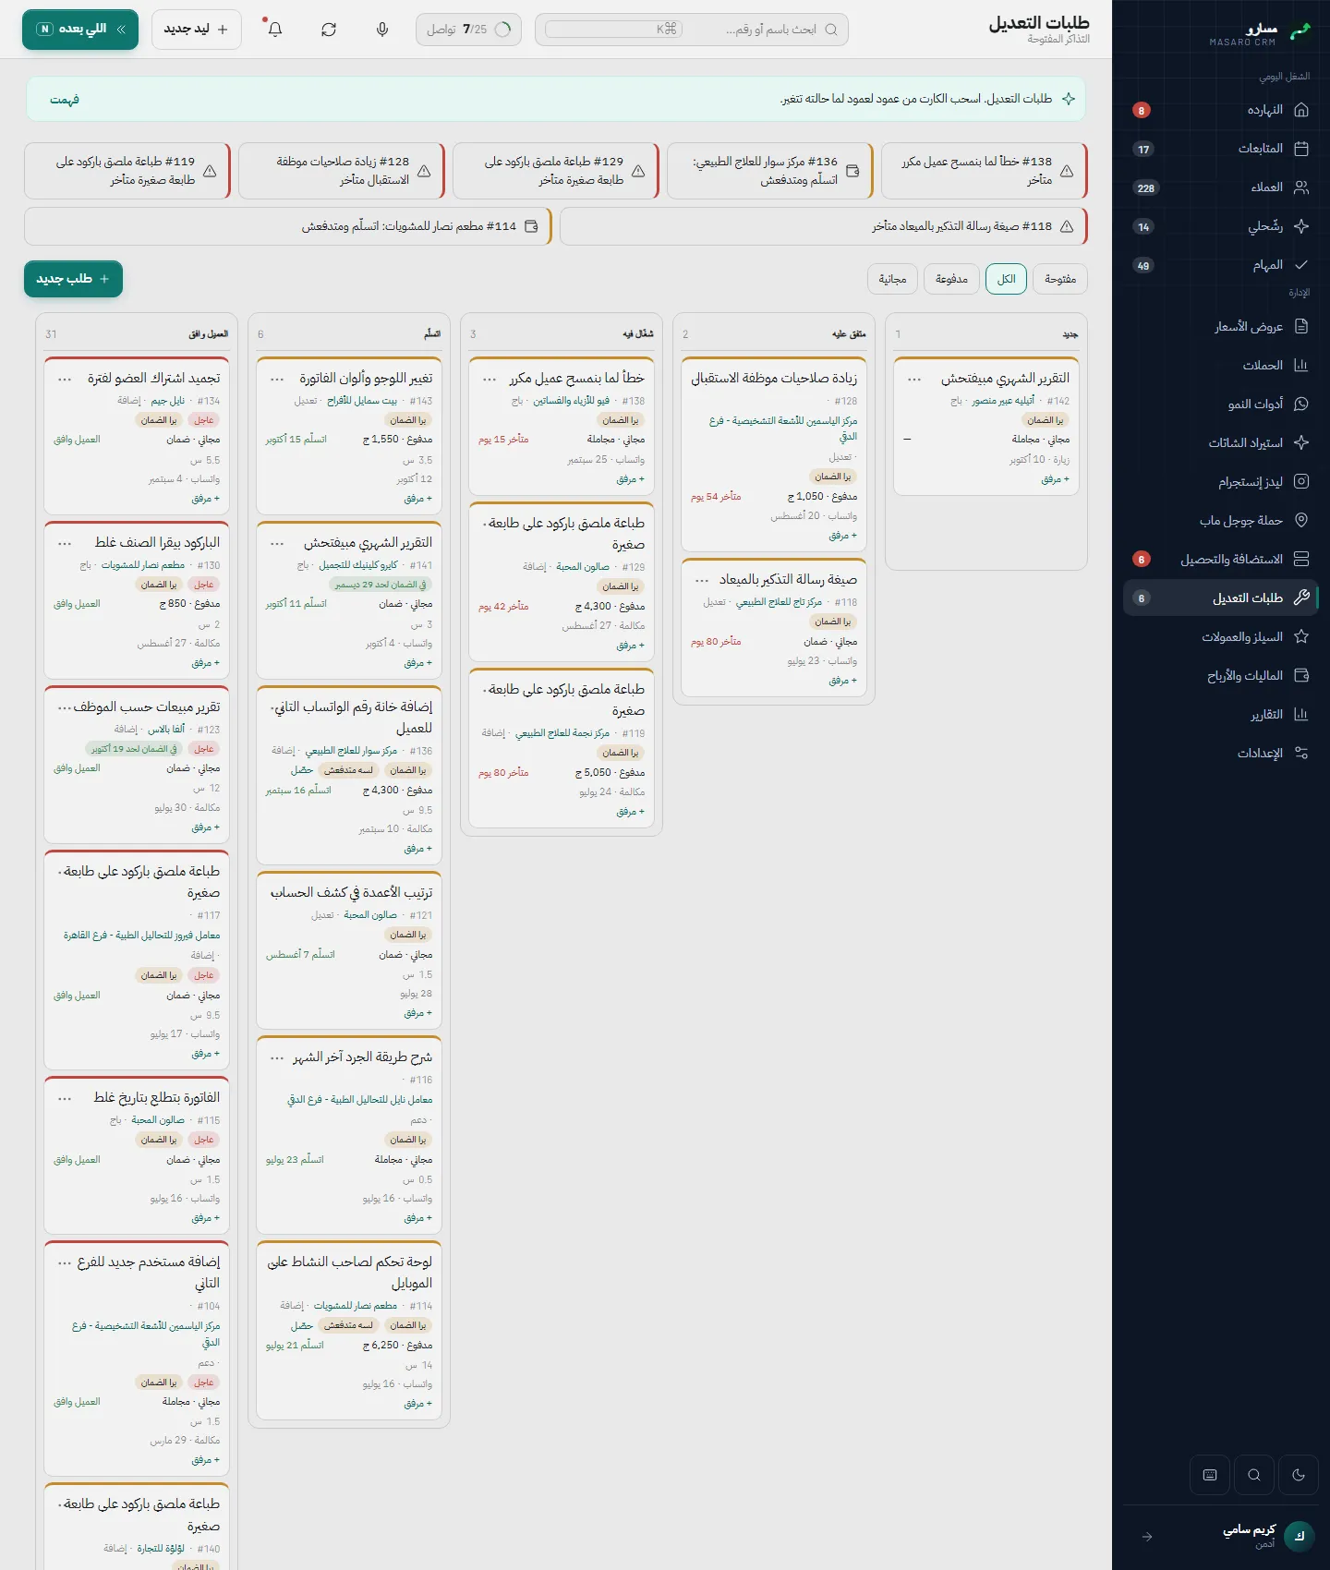Click the طلب جديد button
Screen dimensions: 1330x1570
(x=73, y=279)
